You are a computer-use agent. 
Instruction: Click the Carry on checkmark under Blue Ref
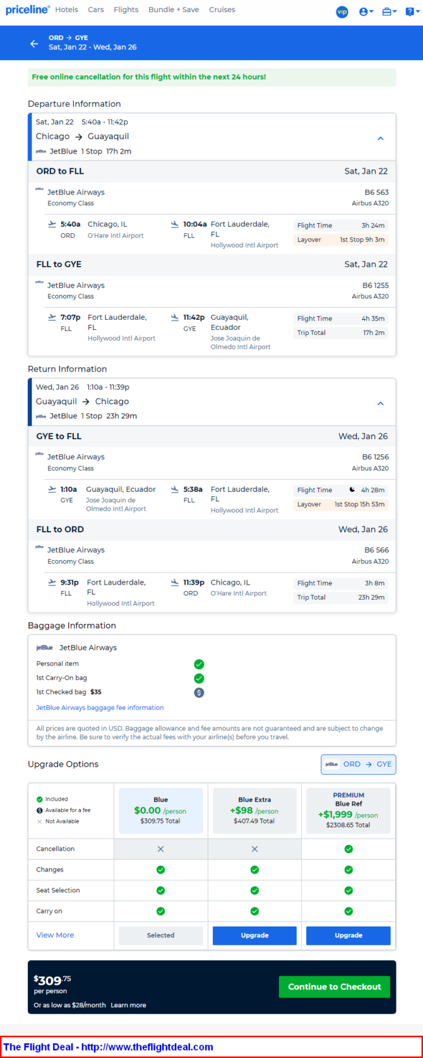point(349,911)
